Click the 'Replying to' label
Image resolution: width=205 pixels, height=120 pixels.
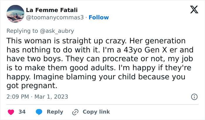click(x=23, y=30)
